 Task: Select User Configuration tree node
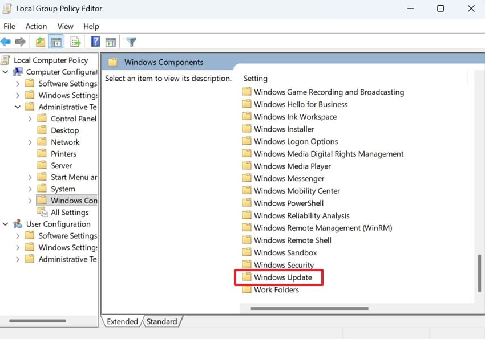[58, 224]
